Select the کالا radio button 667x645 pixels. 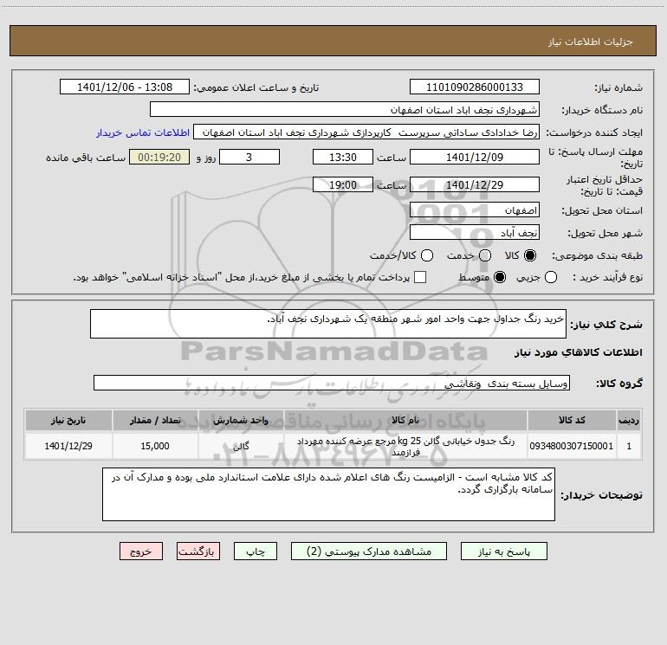(x=530, y=255)
